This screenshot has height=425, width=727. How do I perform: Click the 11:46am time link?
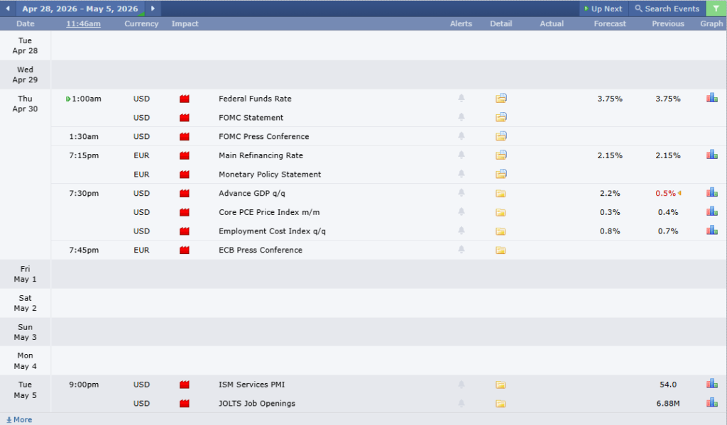pyautogui.click(x=83, y=23)
